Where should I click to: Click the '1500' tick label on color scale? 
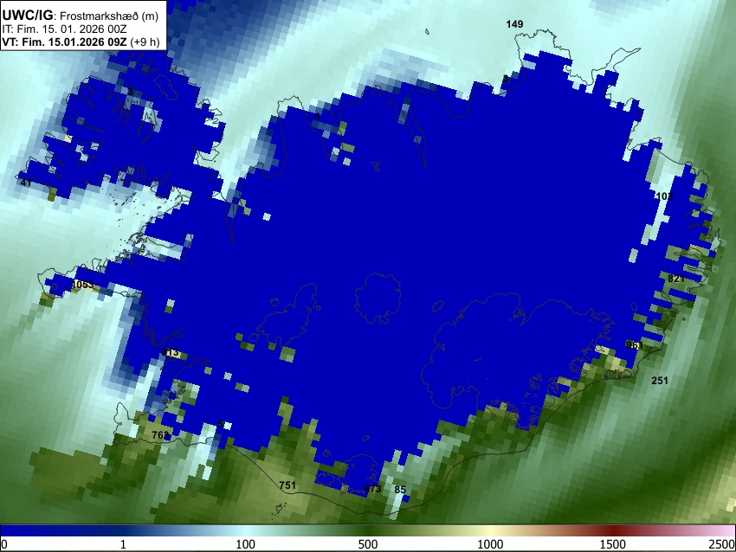point(613,544)
